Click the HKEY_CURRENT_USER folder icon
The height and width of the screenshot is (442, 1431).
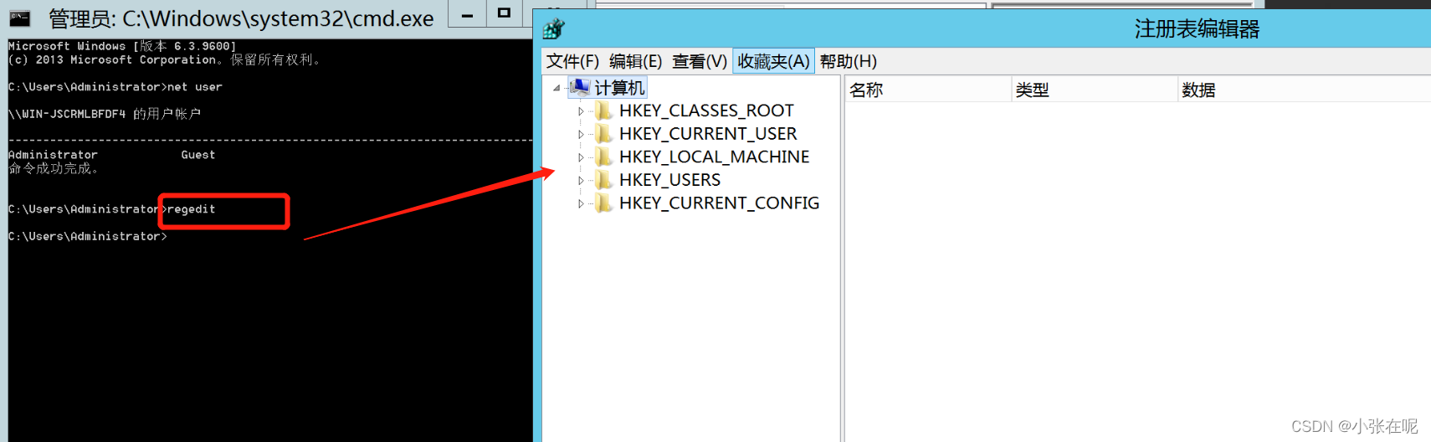pyautogui.click(x=603, y=134)
